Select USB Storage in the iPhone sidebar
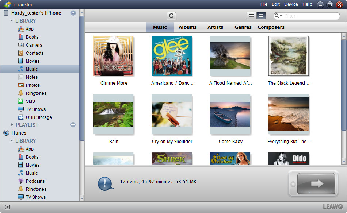Viewport: 347px width, 213px height. point(38,117)
